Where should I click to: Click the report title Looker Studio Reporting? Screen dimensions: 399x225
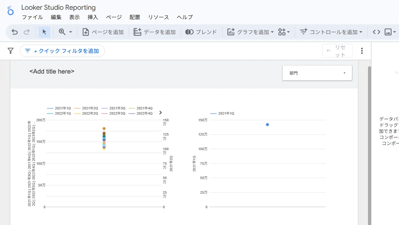pos(59,7)
